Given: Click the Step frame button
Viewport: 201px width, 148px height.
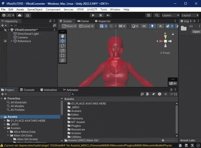Looking at the screenshot, I should pyautogui.click(x=108, y=15).
